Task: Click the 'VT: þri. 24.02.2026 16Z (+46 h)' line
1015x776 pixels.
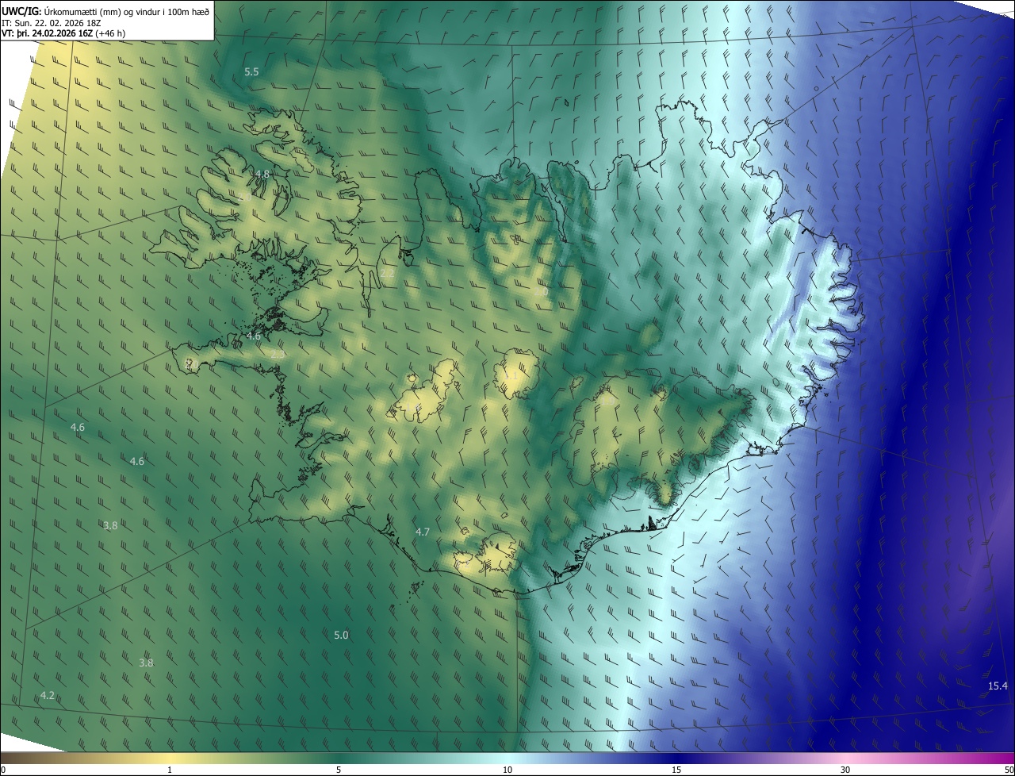Action: pos(63,33)
